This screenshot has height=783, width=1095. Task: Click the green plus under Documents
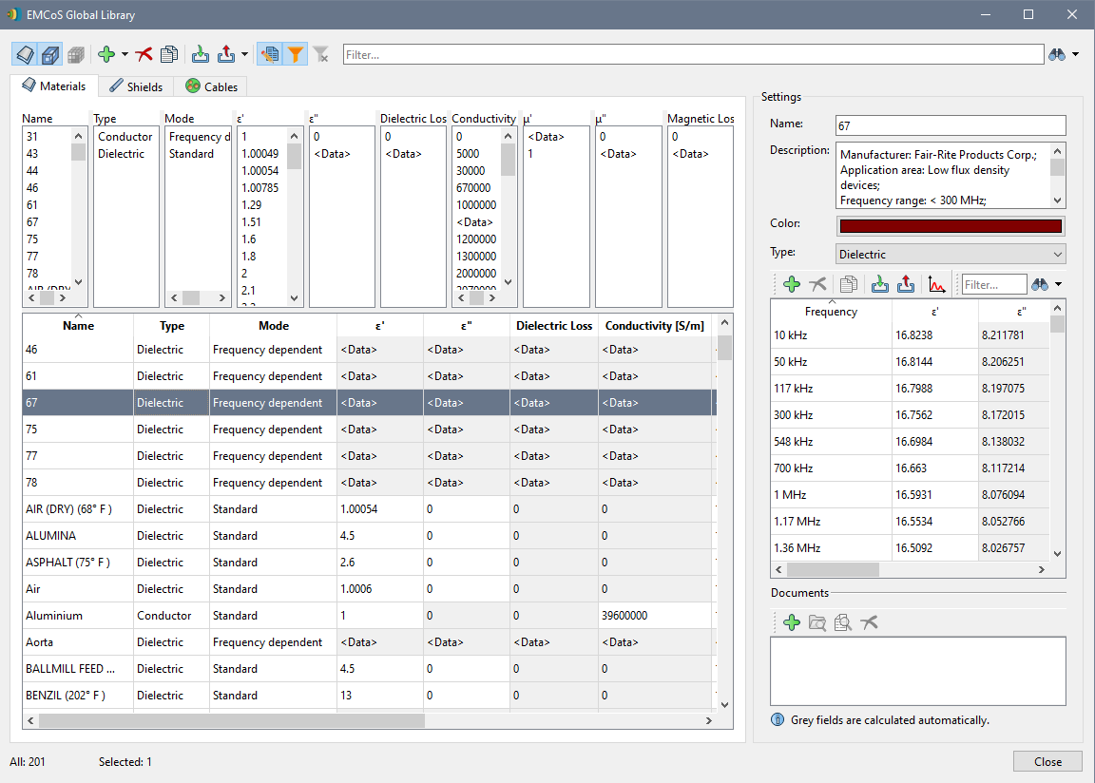pos(791,622)
